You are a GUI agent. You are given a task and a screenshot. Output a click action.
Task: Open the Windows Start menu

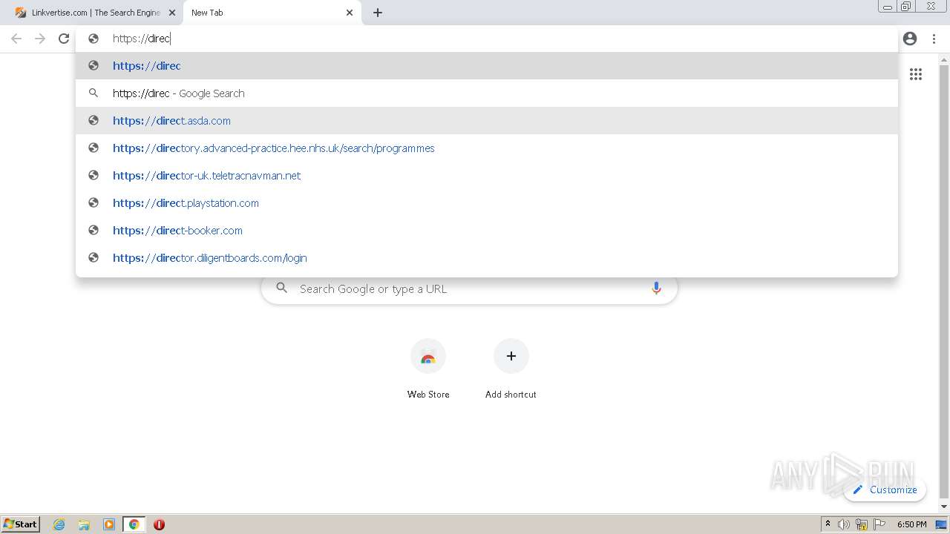21,524
